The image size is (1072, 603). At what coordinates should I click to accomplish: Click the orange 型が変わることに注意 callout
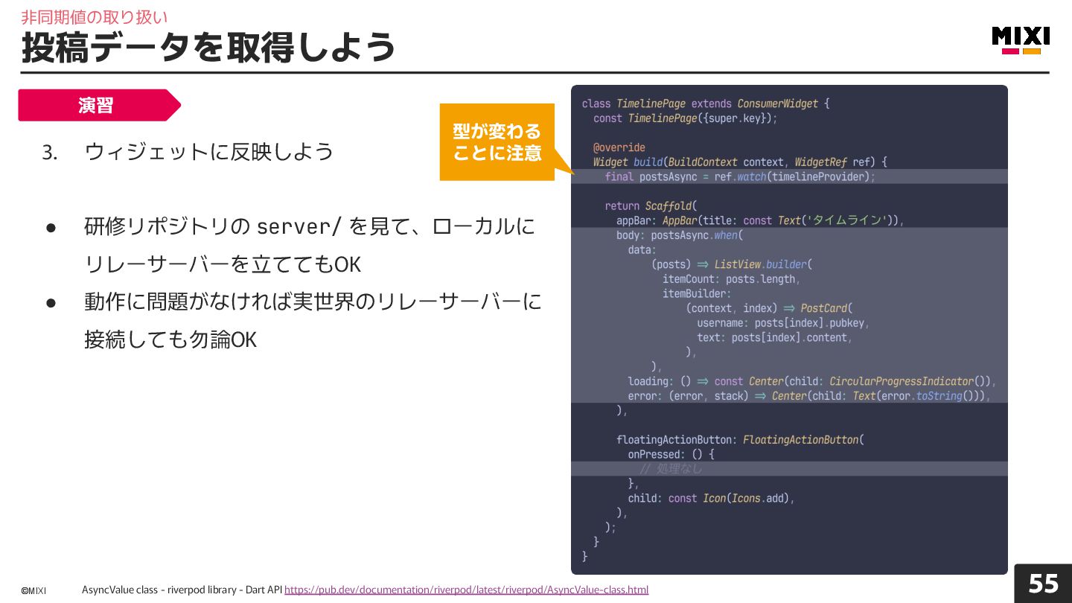tap(497, 141)
